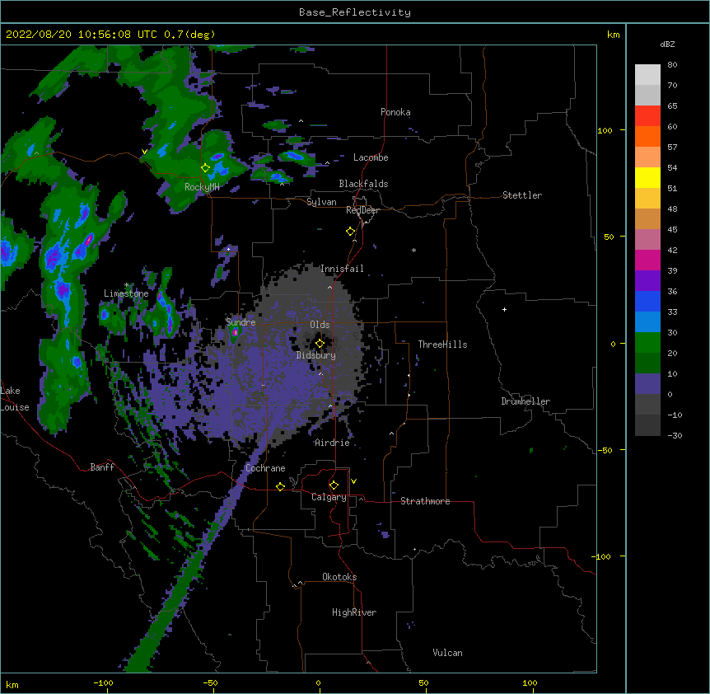Click the Cochrane town label

pyautogui.click(x=265, y=468)
